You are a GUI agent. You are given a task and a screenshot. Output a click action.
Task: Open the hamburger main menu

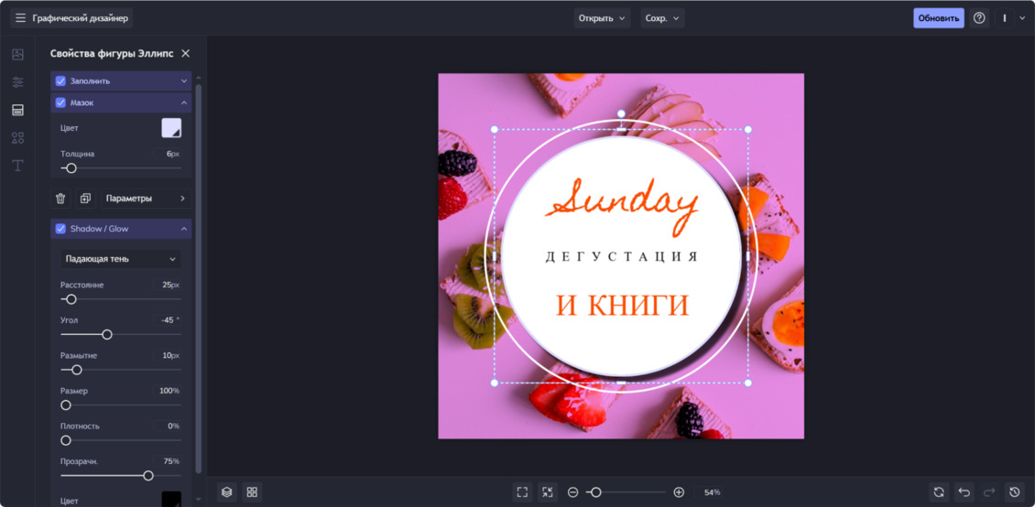click(x=20, y=17)
